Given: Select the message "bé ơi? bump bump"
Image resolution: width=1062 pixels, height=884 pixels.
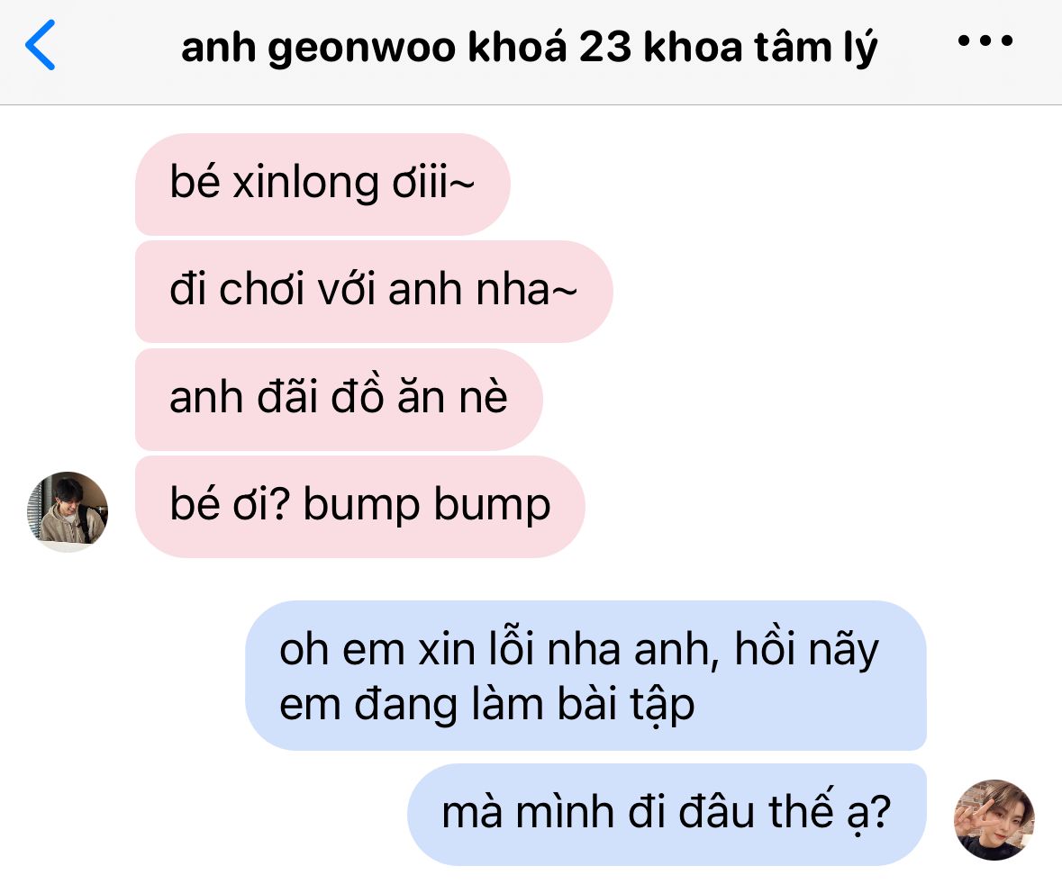Looking at the screenshot, I should point(359,506).
